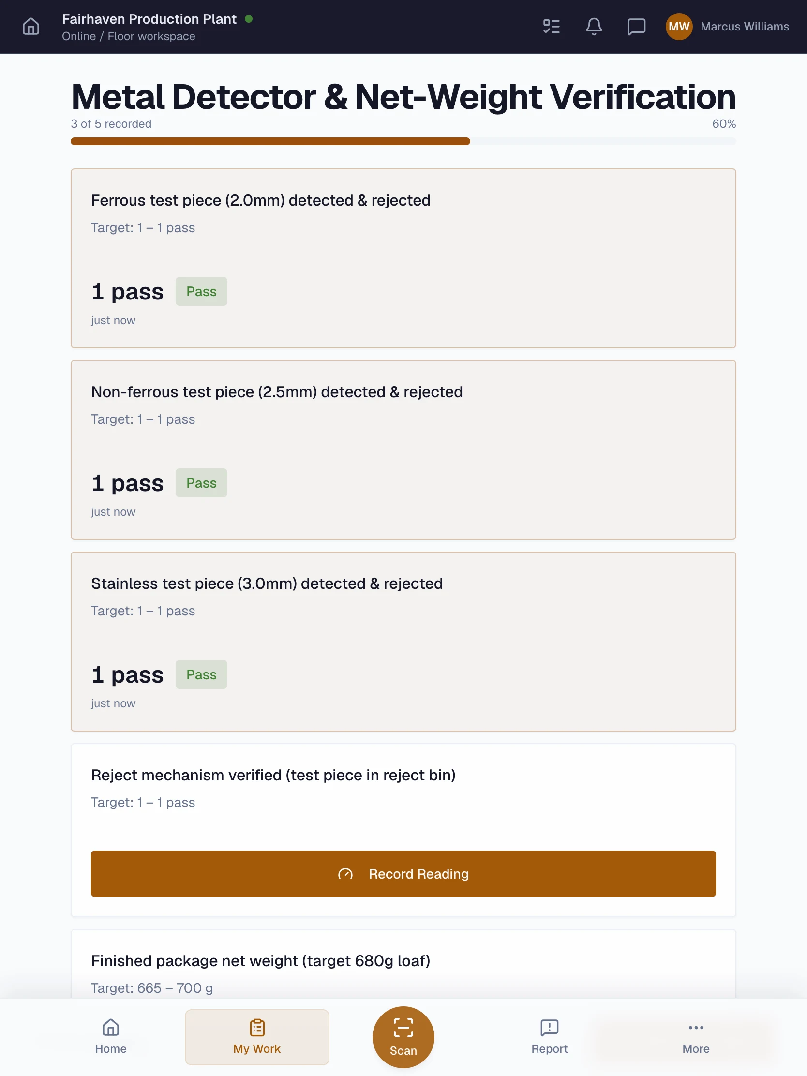Select the Non-ferrous test piece card
Image resolution: width=807 pixels, height=1076 pixels.
403,450
